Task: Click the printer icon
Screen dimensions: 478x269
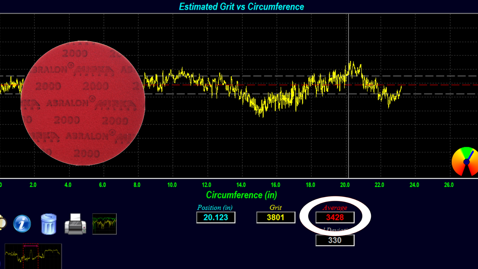Action: [75, 224]
